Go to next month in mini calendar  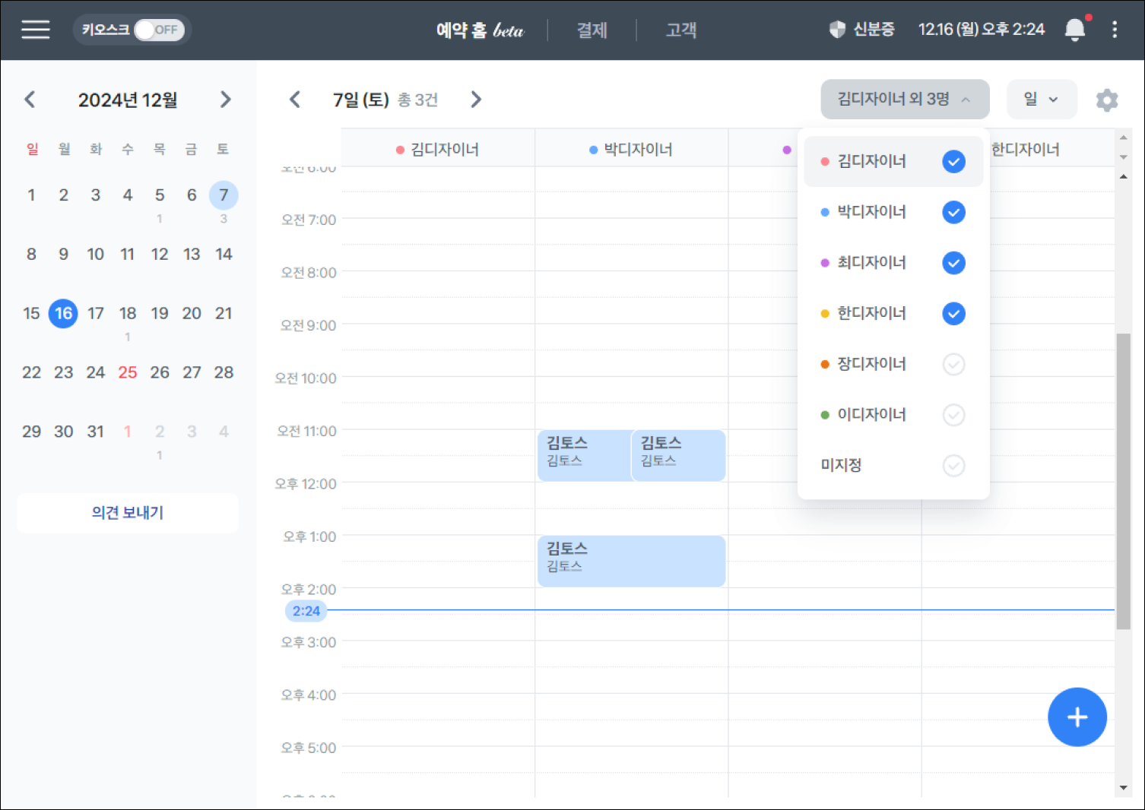coord(225,100)
